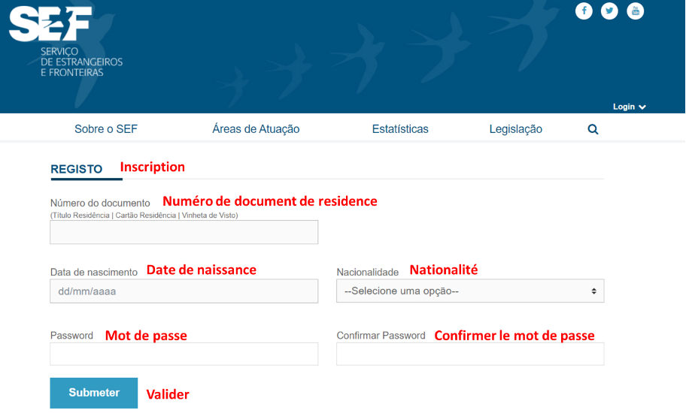The height and width of the screenshot is (413, 686).
Task: Focus the Confirmar Password input box
Action: 470,354
